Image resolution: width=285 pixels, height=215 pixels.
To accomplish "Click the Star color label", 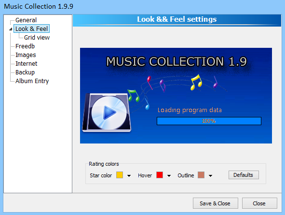I will click(101, 175).
